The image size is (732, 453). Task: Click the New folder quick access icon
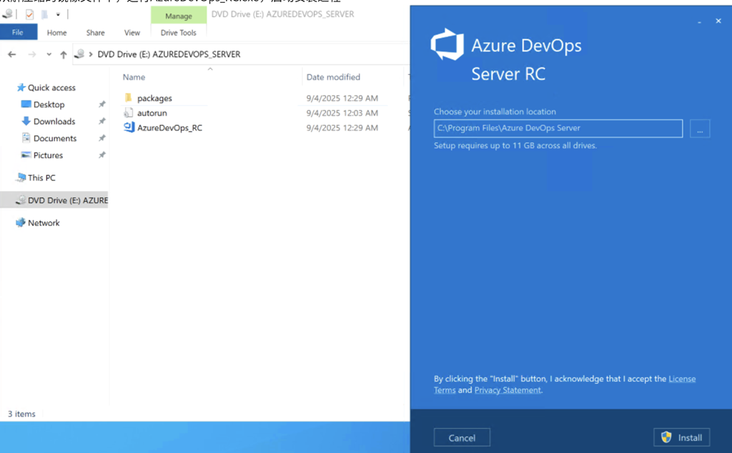[44, 14]
